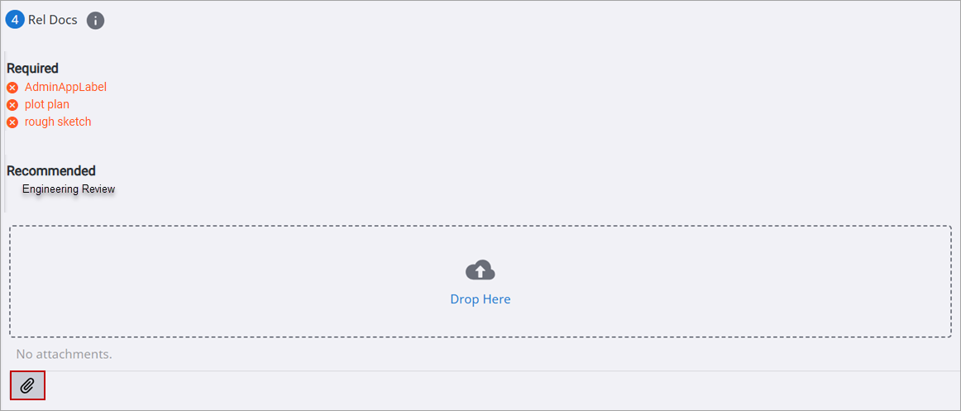Open the AdminAppLabel required document

(x=65, y=87)
